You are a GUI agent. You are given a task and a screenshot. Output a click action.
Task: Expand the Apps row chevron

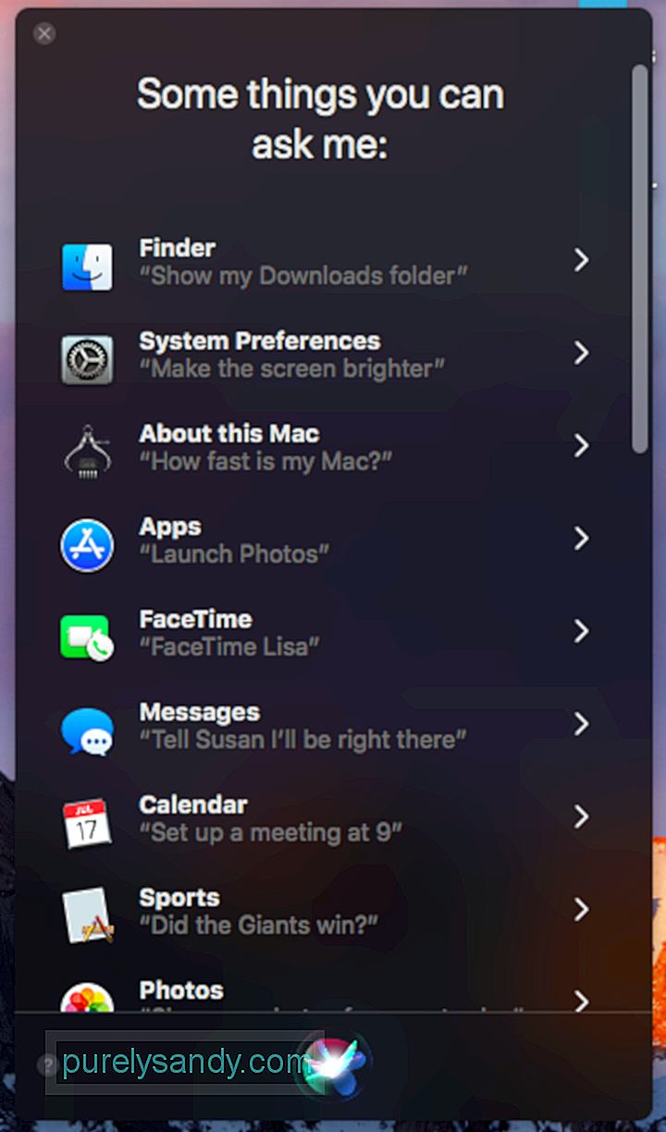(581, 538)
